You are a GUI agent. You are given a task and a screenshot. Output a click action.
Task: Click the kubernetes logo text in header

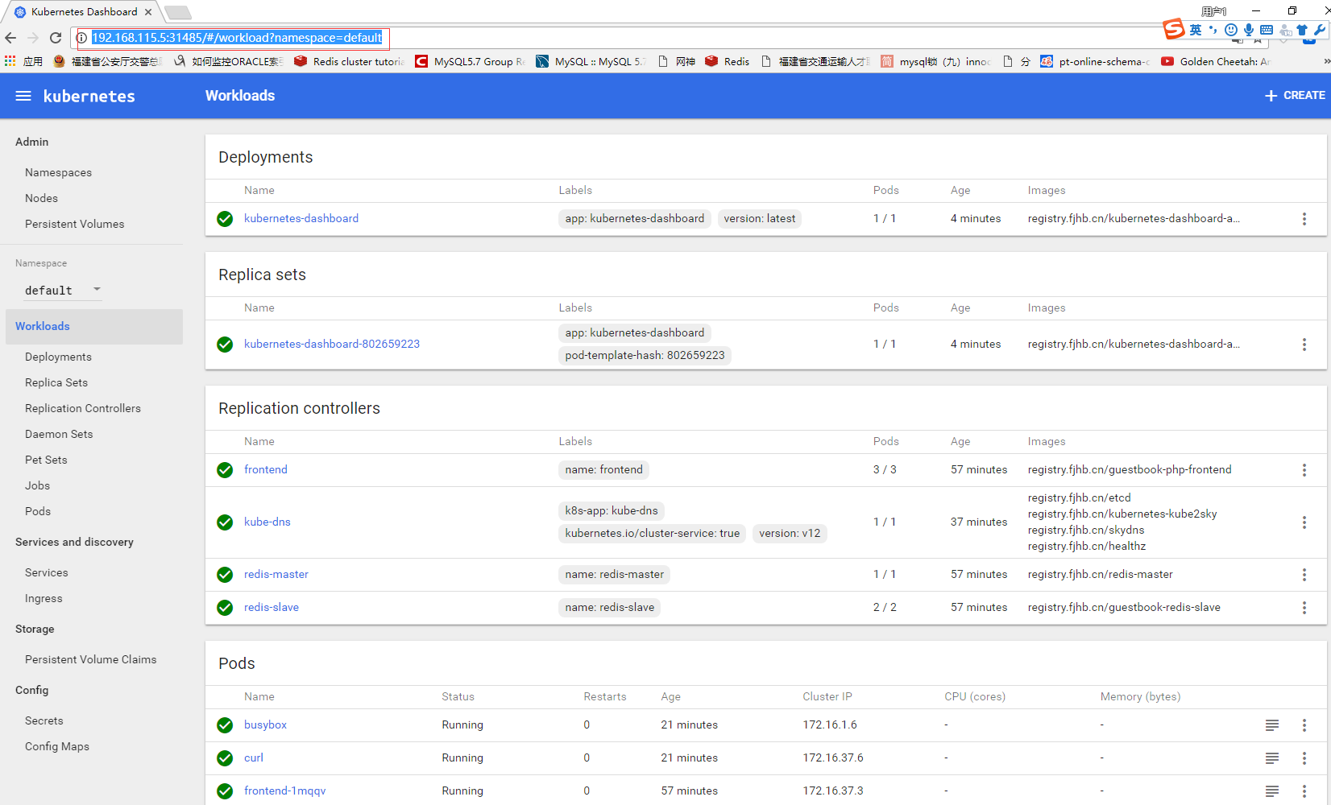(x=89, y=97)
